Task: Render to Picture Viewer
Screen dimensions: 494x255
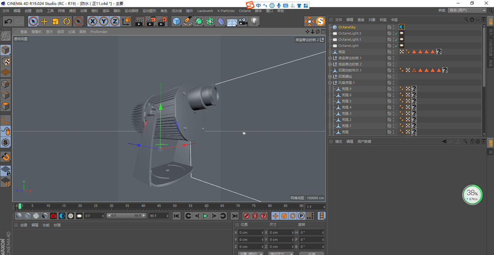Action: [151, 21]
